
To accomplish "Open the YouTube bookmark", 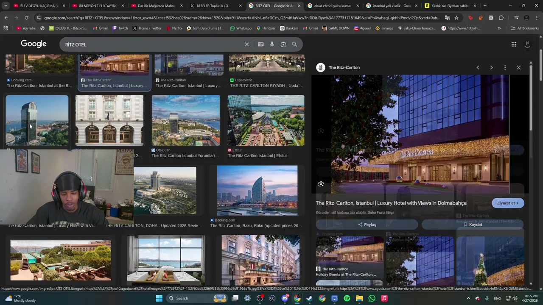I will pyautogui.click(x=26, y=28).
